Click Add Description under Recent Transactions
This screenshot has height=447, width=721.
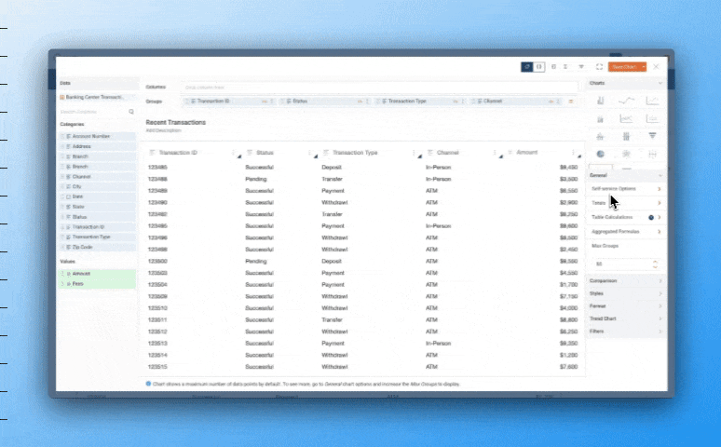click(163, 130)
